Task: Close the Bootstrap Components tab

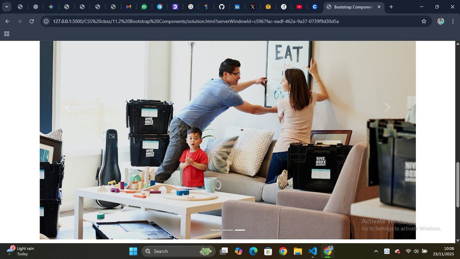Action: 379,7
